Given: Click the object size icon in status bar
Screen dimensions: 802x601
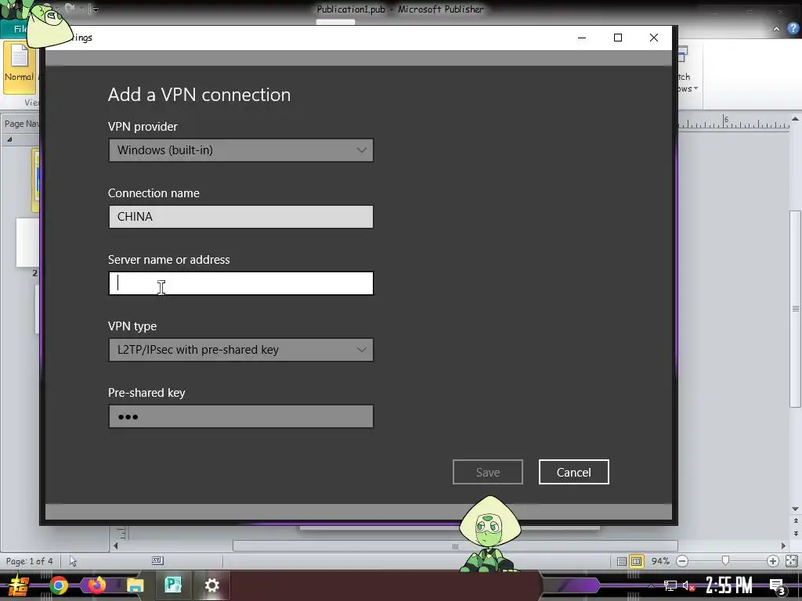Looking at the screenshot, I should [157, 560].
